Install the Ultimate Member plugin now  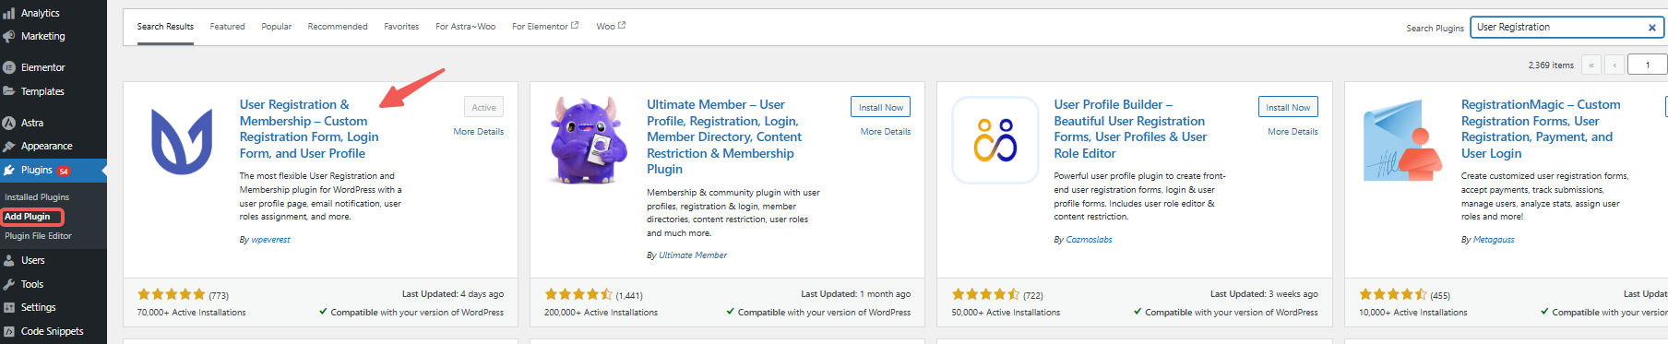point(880,107)
